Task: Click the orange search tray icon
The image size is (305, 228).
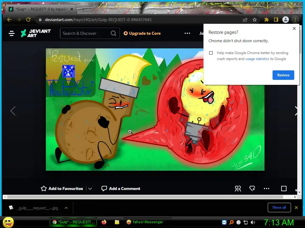Action: (x=231, y=222)
